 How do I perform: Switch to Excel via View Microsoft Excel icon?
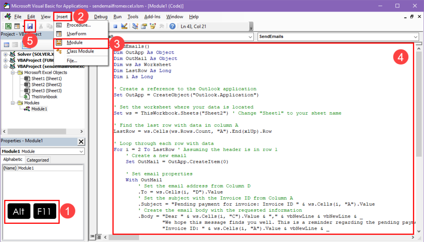tap(8, 26)
